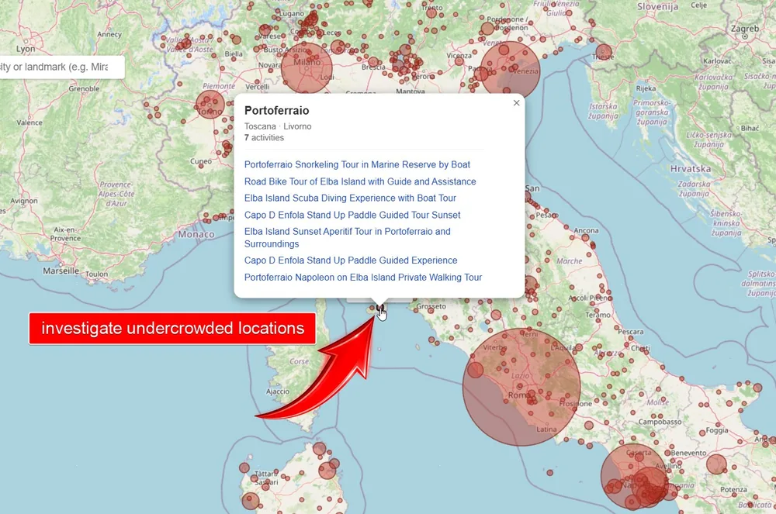This screenshot has width=776, height=514.
Task: Click the Portoferraio map marker on Elba
Action: click(x=379, y=309)
